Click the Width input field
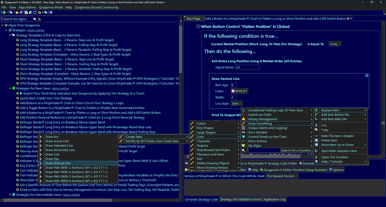The width and height of the screenshot is (386, 207). click(x=234, y=97)
